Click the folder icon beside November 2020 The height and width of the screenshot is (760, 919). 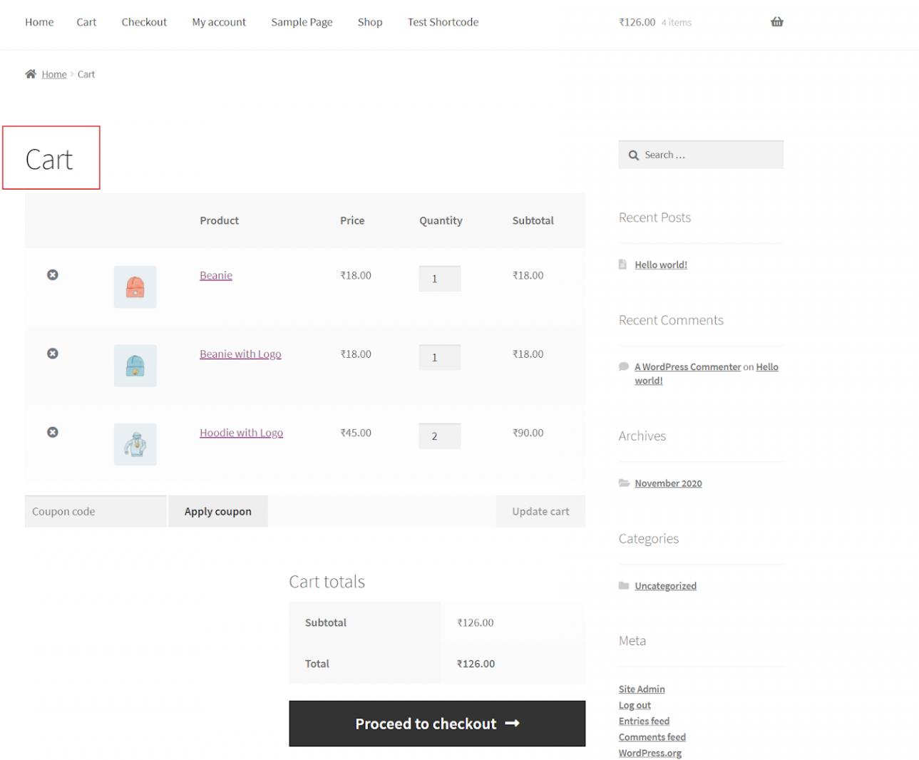pos(624,483)
